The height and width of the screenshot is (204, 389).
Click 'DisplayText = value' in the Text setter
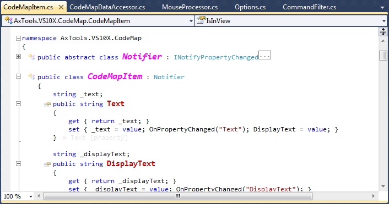(290, 129)
